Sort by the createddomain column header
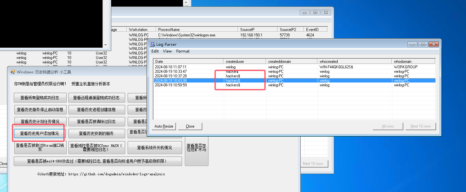The image size is (466, 192). tap(292, 61)
